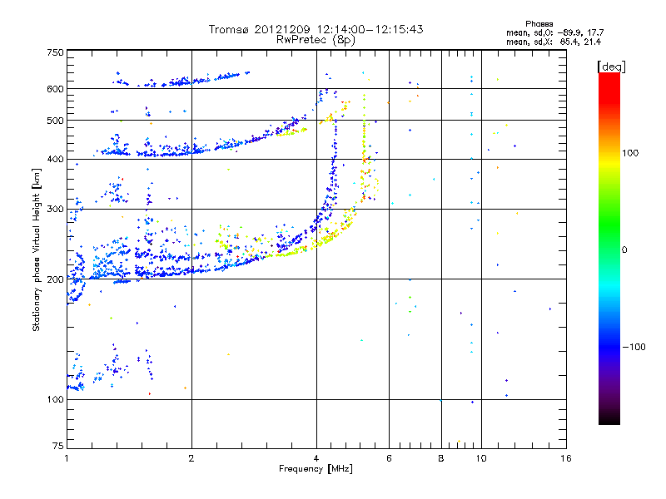Click the x-axis tick label '6'
This screenshot has height=499, width=666.
click(x=389, y=458)
